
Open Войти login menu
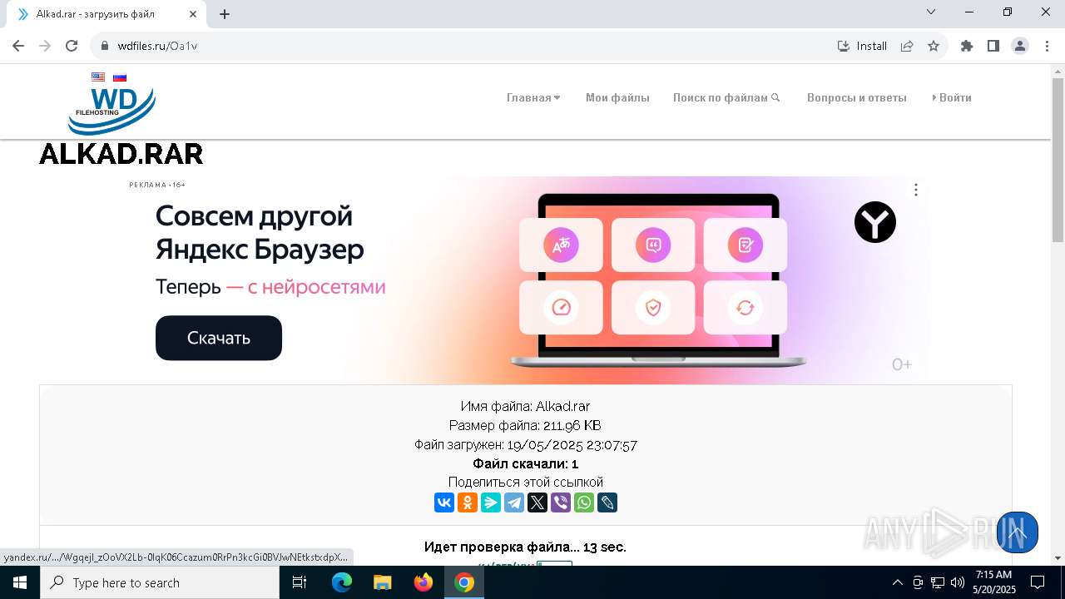952,97
